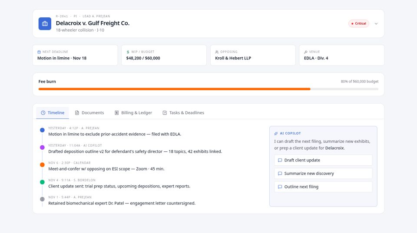This screenshot has height=233, width=417.
Task: Click the clock icon on Timeline tab
Action: coord(43,113)
